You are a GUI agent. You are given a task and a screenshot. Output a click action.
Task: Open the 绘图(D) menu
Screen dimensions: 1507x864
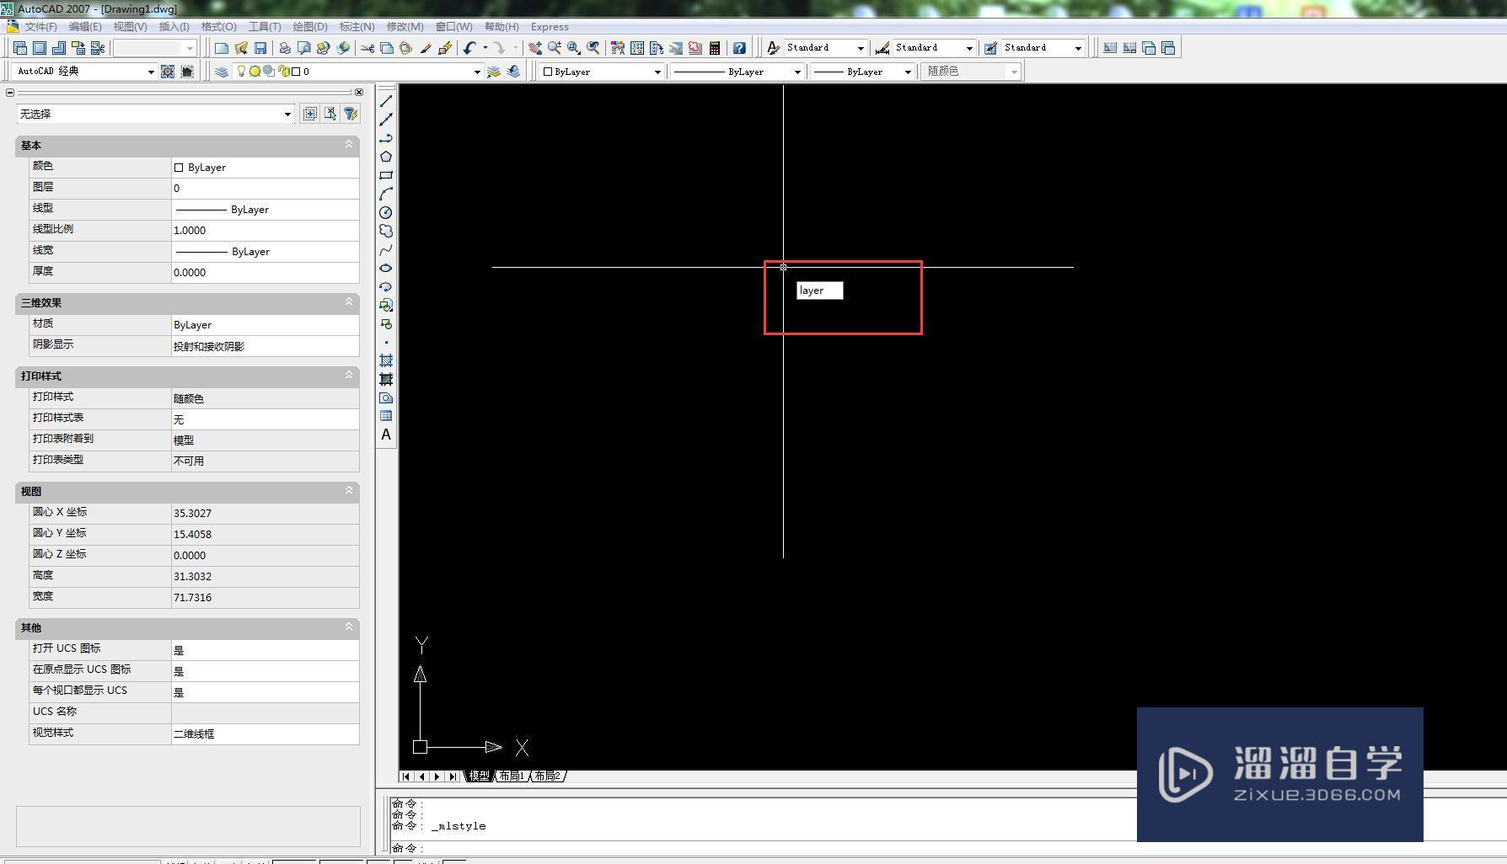309,27
